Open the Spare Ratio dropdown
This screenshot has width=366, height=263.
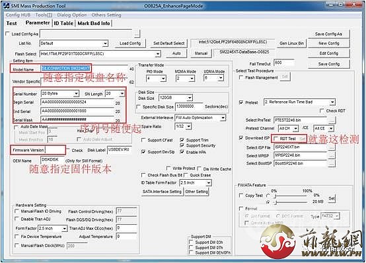pos(189,126)
